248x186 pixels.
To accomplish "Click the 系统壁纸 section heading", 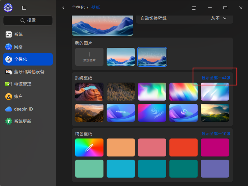I will [84, 78].
